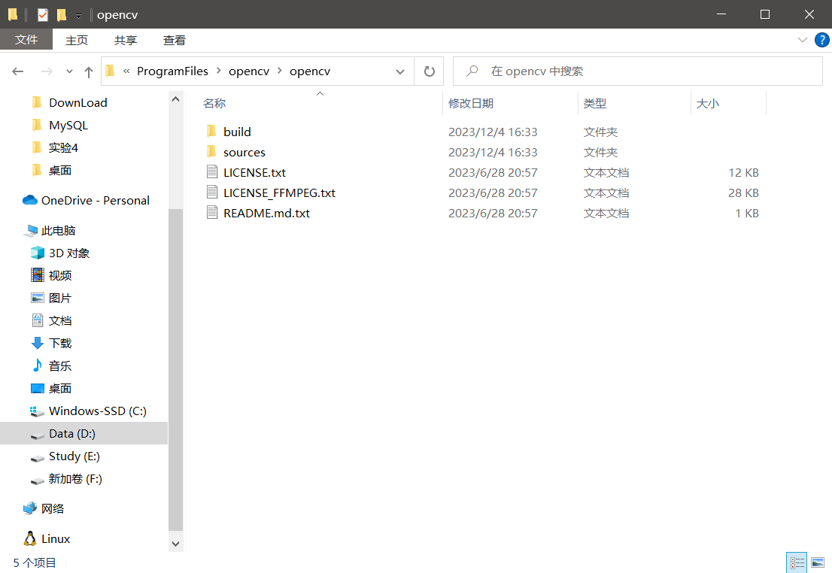Click the 3D 对象 cube icon
The width and height of the screenshot is (832, 573).
(37, 253)
